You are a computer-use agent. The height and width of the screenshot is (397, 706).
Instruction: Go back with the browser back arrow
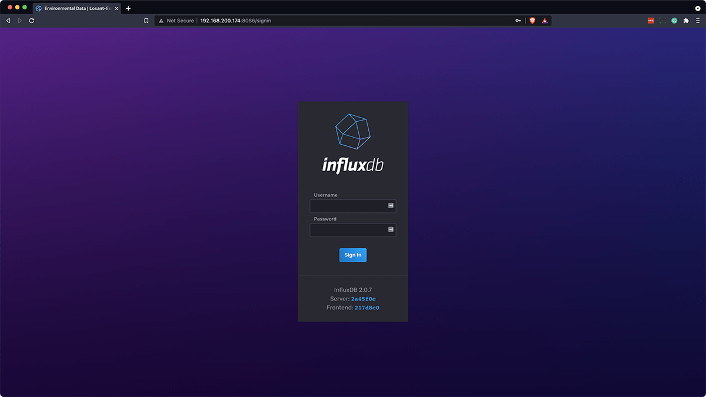pos(8,21)
